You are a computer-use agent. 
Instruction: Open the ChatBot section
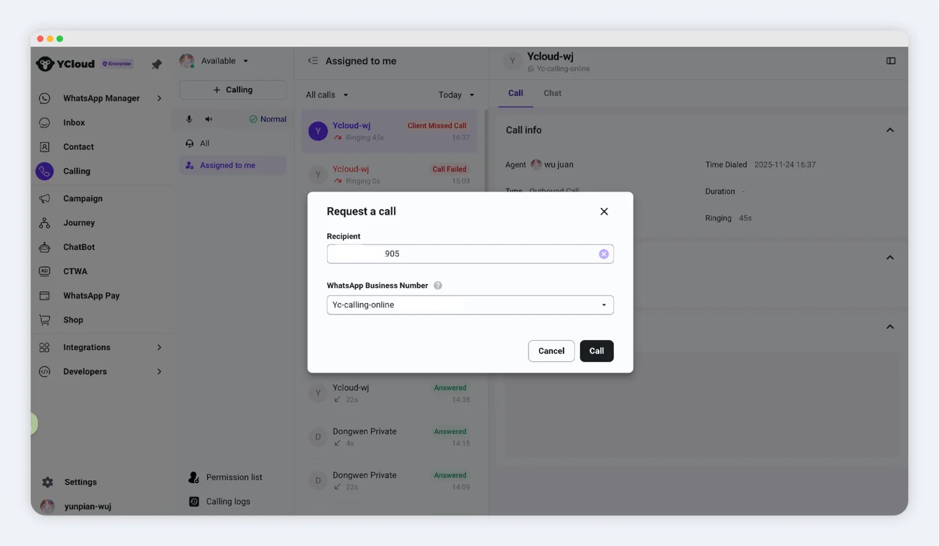[x=79, y=247]
